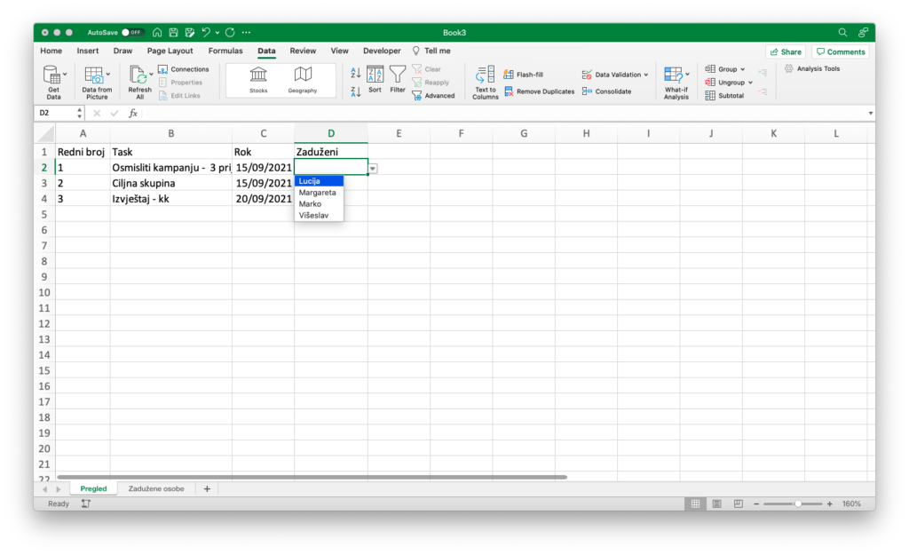Click the dropdown arrow next to cell D2

tap(373, 168)
